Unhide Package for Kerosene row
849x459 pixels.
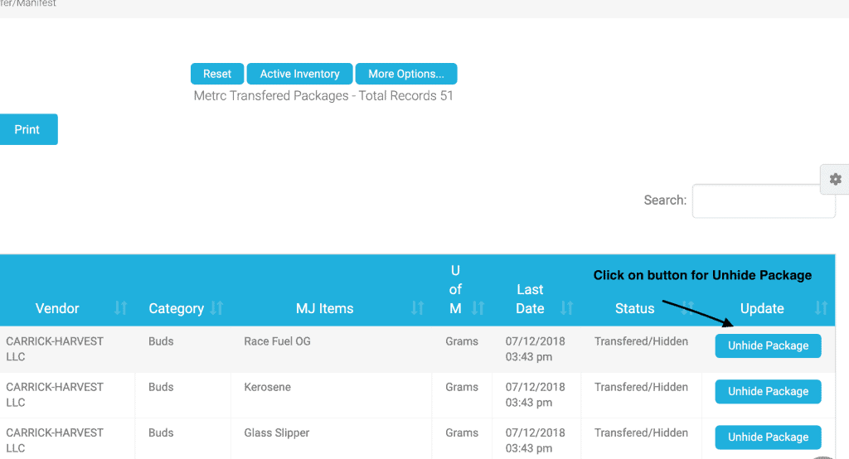[768, 391]
